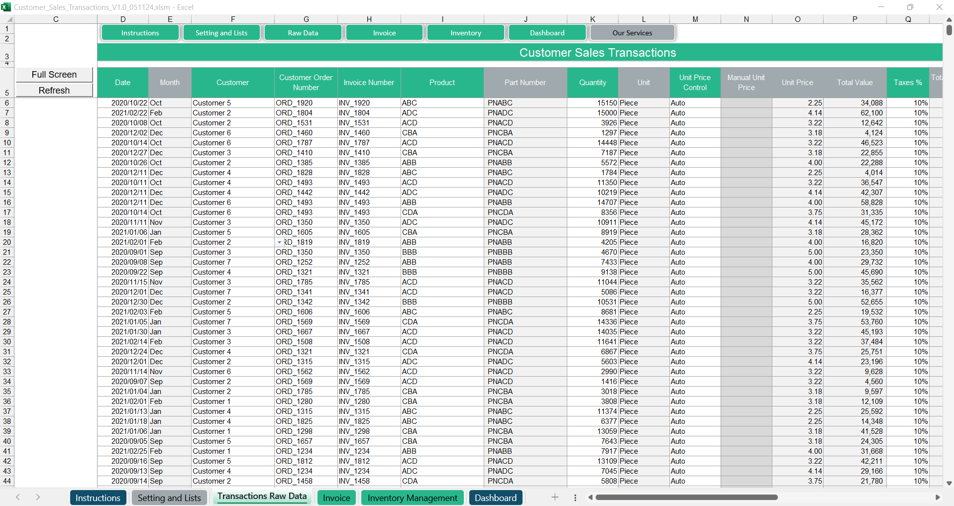Add a new sheet with plus icon
This screenshot has width=954, height=506.
tap(555, 497)
